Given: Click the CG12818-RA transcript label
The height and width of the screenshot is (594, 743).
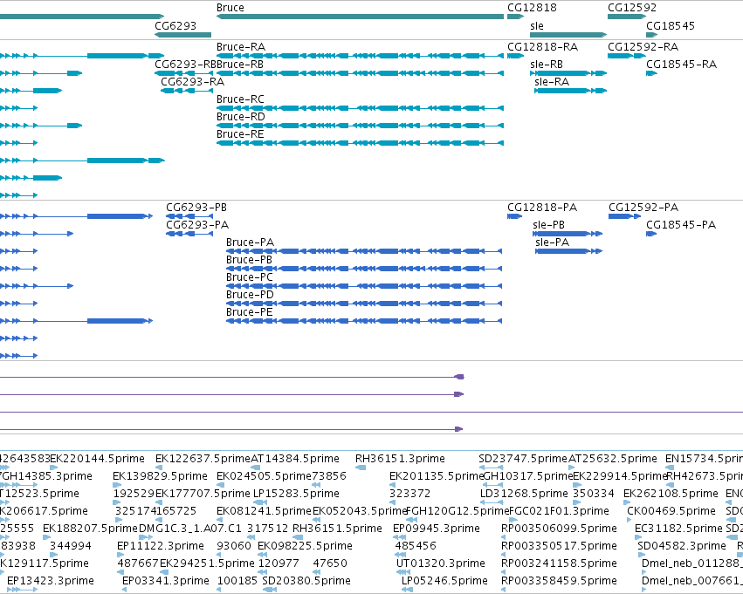Looking at the screenshot, I should [543, 47].
